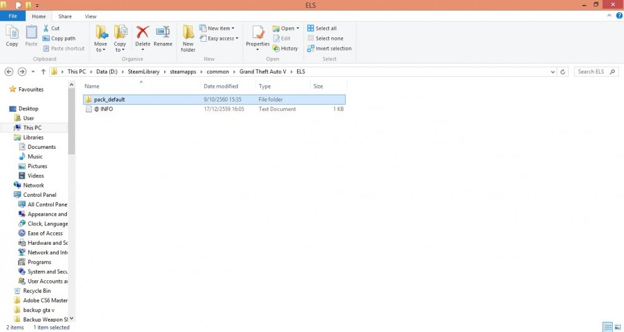Click Select all in ribbon
624x332 pixels.
(x=322, y=28)
